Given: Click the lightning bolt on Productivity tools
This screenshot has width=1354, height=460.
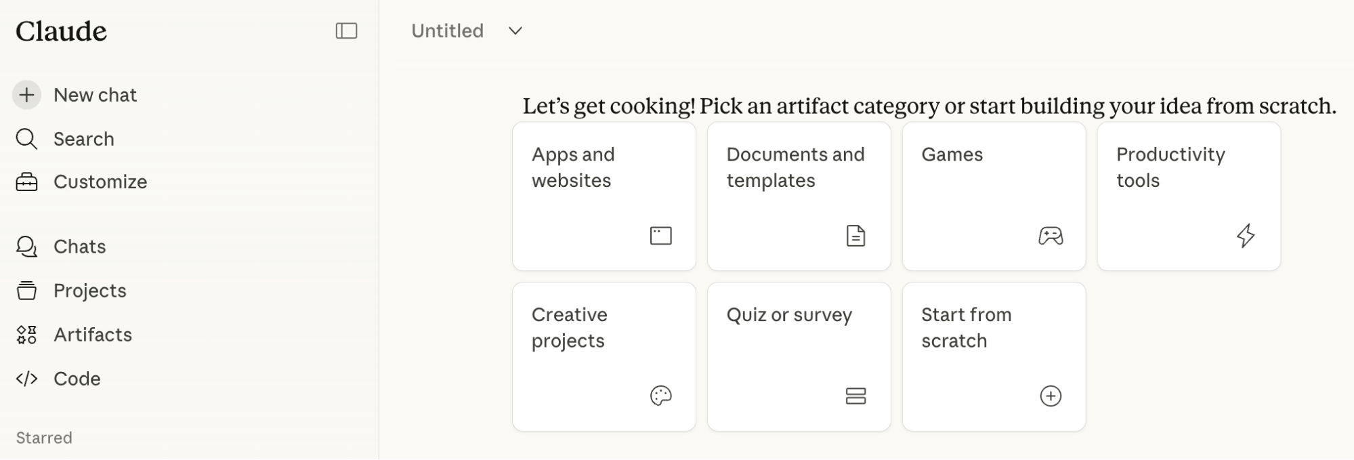Looking at the screenshot, I should [x=1246, y=236].
